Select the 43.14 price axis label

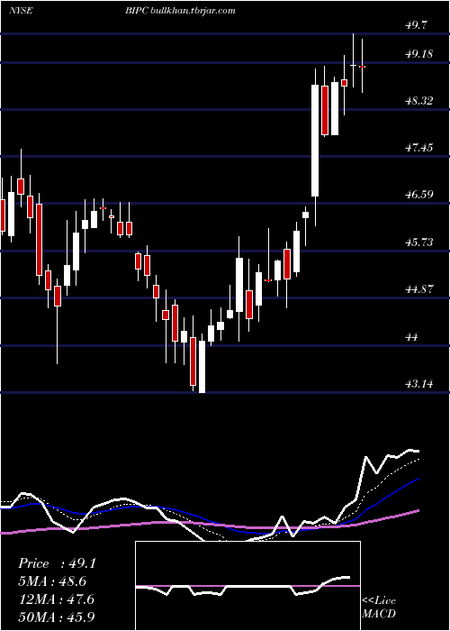(x=419, y=384)
